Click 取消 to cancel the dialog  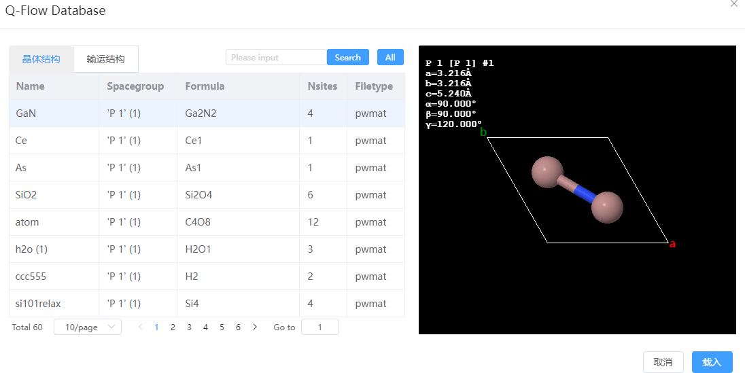(663, 362)
